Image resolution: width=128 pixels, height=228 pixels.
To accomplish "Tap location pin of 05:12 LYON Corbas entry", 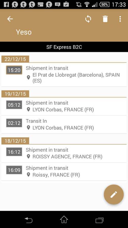I will (x=28, y=109).
